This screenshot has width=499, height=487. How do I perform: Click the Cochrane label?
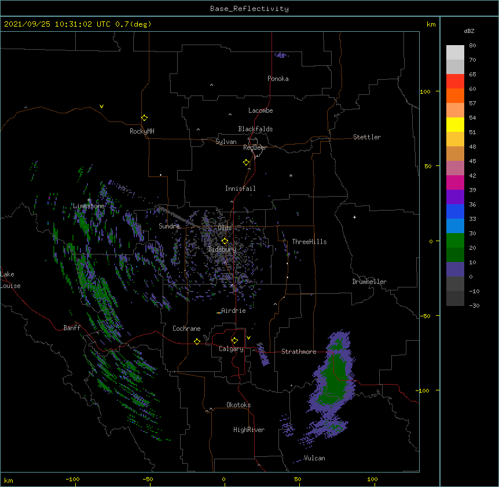(186, 329)
